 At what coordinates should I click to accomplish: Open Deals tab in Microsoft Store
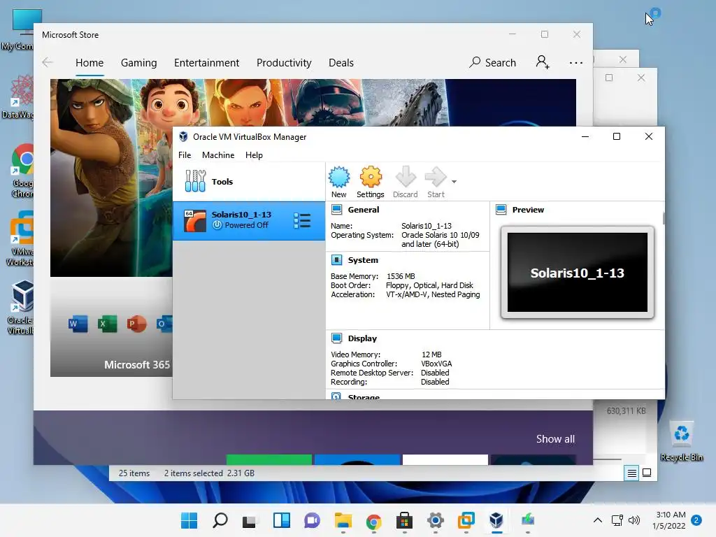pyautogui.click(x=341, y=62)
